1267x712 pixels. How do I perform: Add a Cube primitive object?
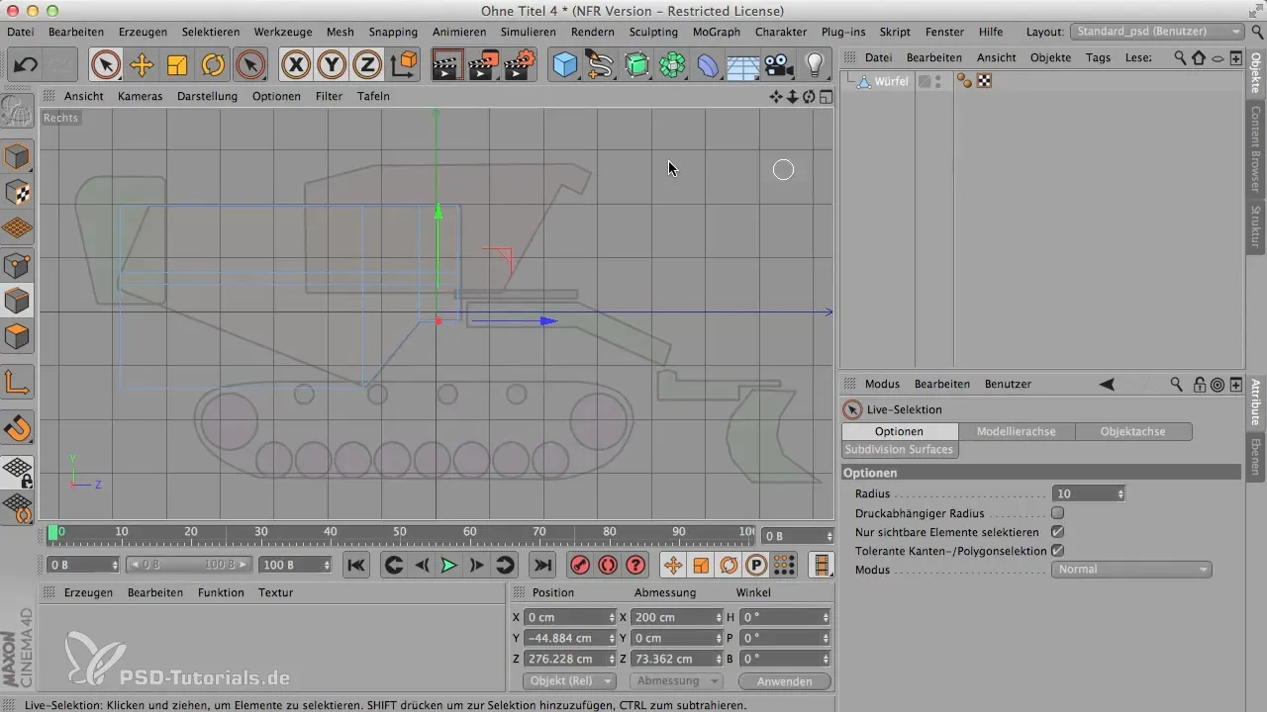(x=564, y=65)
